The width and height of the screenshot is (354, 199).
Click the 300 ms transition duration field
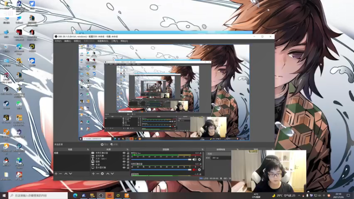(221, 158)
